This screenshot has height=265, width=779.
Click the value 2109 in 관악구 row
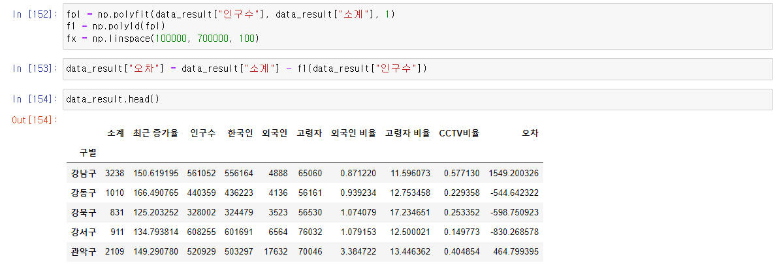tap(115, 251)
